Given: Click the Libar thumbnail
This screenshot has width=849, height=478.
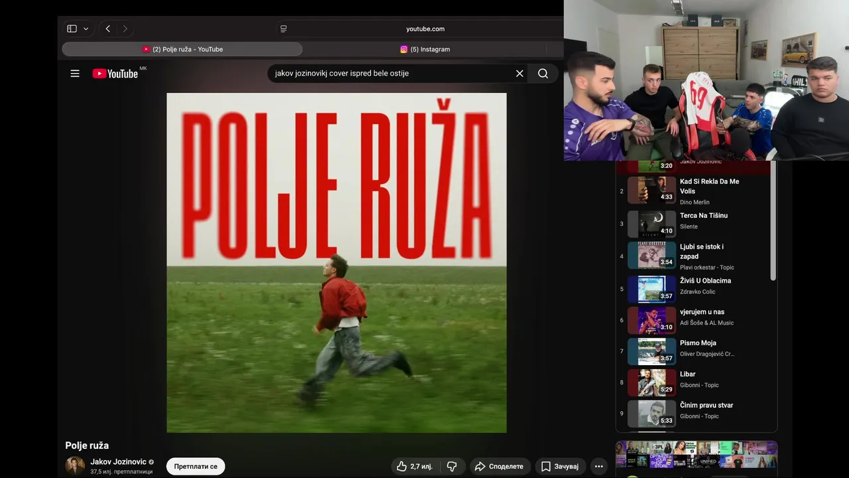Looking at the screenshot, I should [651, 382].
